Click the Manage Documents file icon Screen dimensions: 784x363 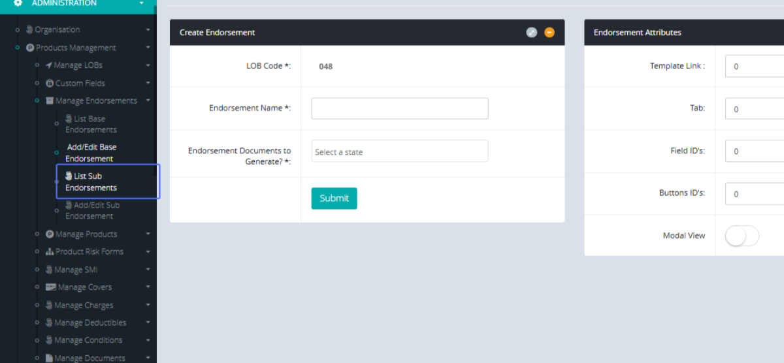(49, 358)
